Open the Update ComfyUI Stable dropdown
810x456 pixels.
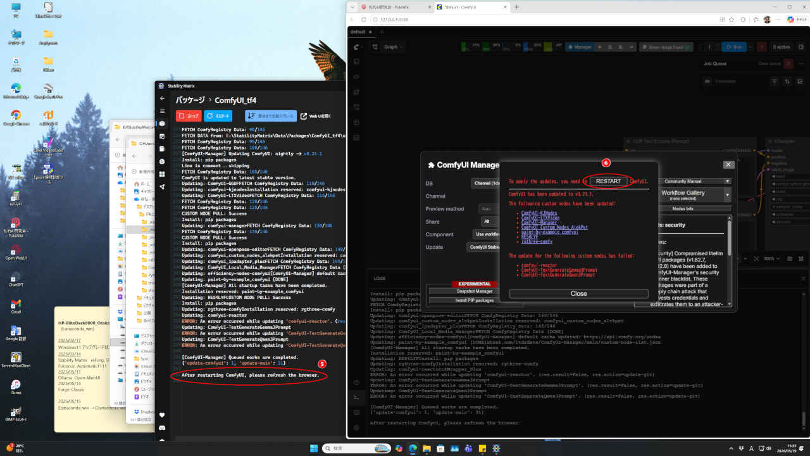[x=484, y=247]
